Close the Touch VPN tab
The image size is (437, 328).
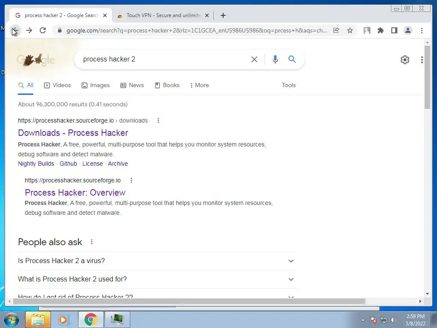(207, 15)
